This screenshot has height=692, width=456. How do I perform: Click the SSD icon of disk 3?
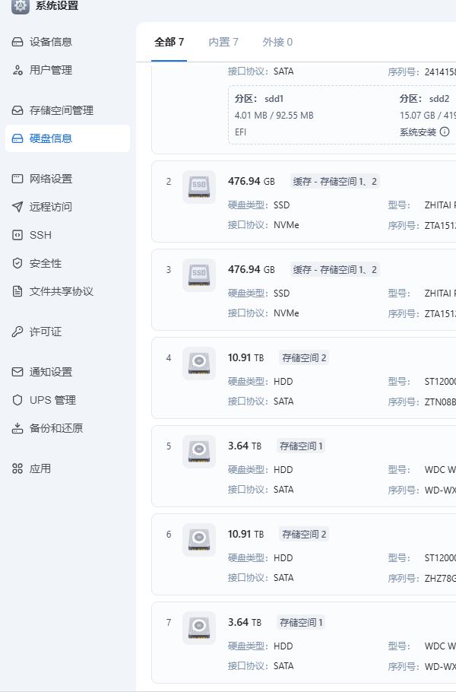coord(199,275)
